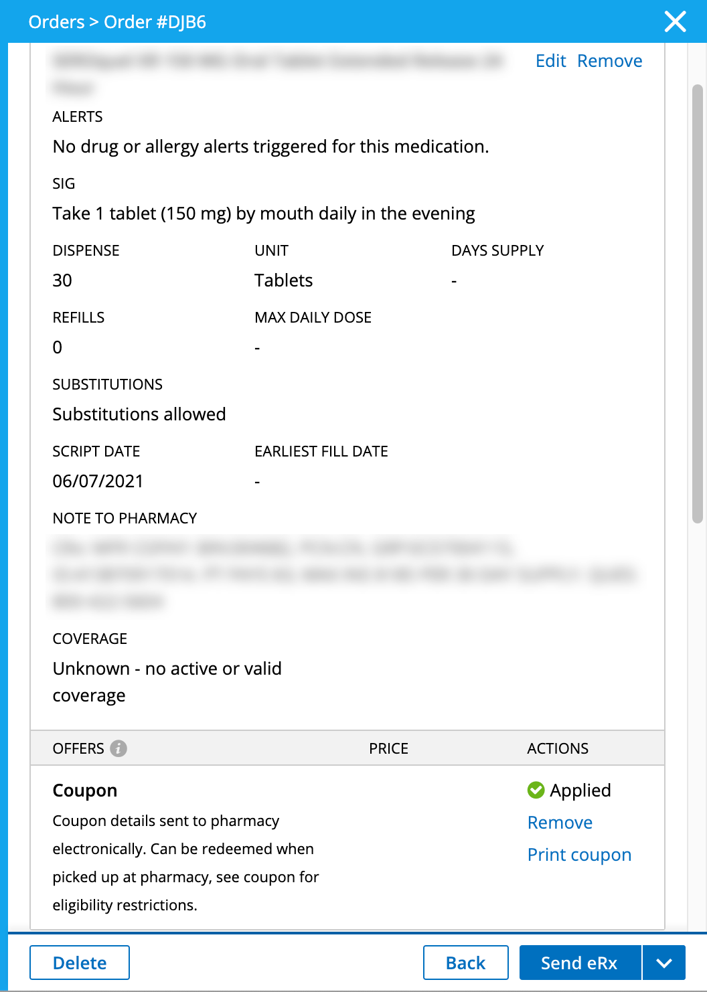Select the Substitutions allowed text
Screen dimensions: 707x992
tap(139, 414)
